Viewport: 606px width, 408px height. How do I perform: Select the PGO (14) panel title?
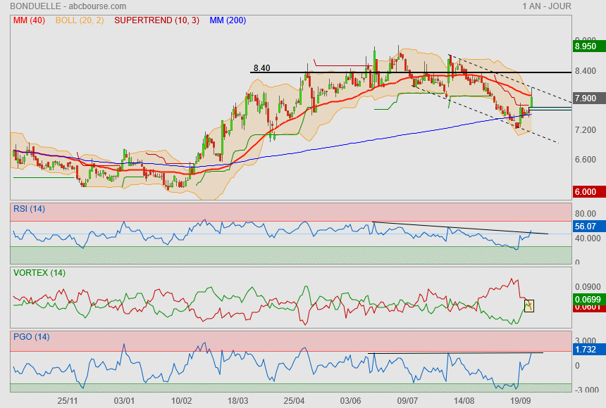[30, 336]
